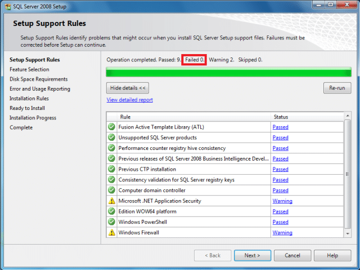
Task: Open Passed link for Fusion Active Template Library
Action: click(280, 127)
